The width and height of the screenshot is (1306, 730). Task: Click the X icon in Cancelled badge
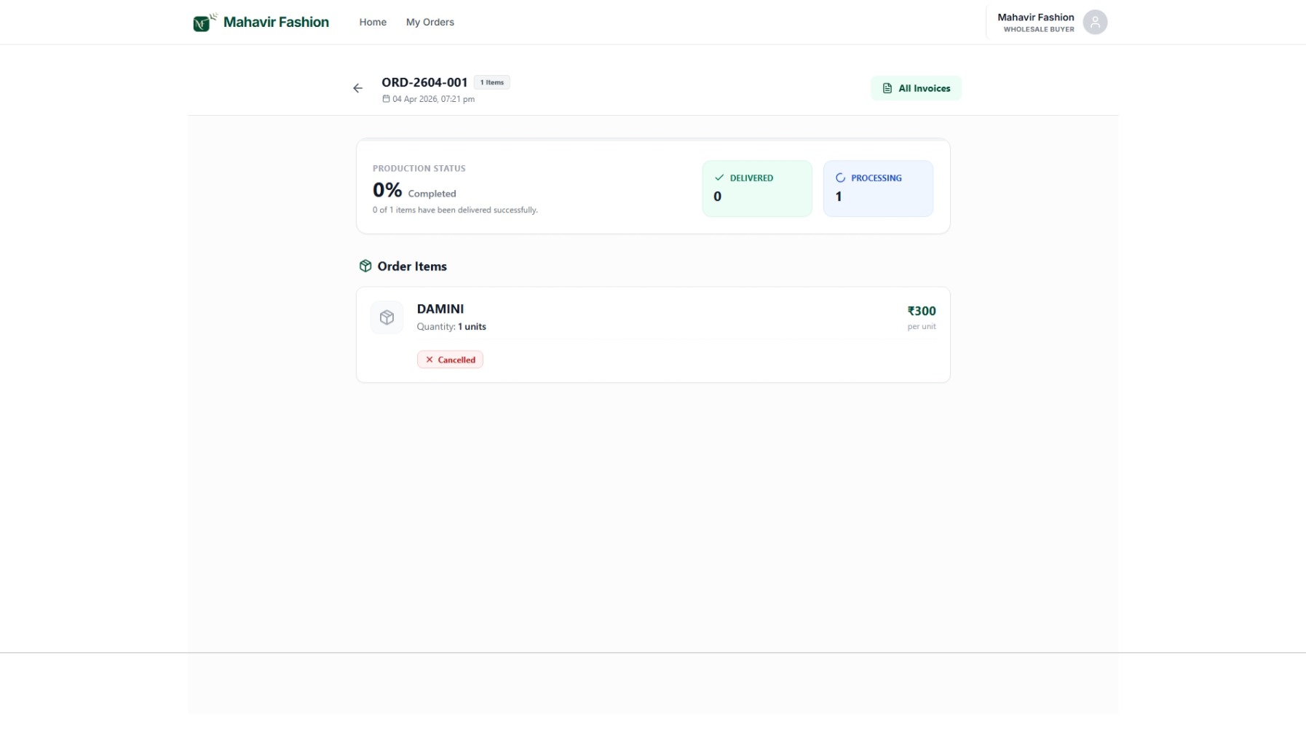pyautogui.click(x=429, y=360)
